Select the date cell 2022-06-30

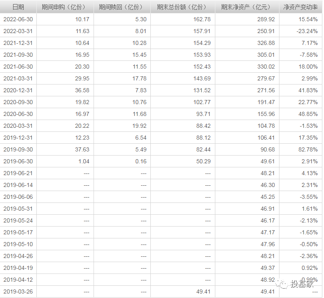(18, 20)
